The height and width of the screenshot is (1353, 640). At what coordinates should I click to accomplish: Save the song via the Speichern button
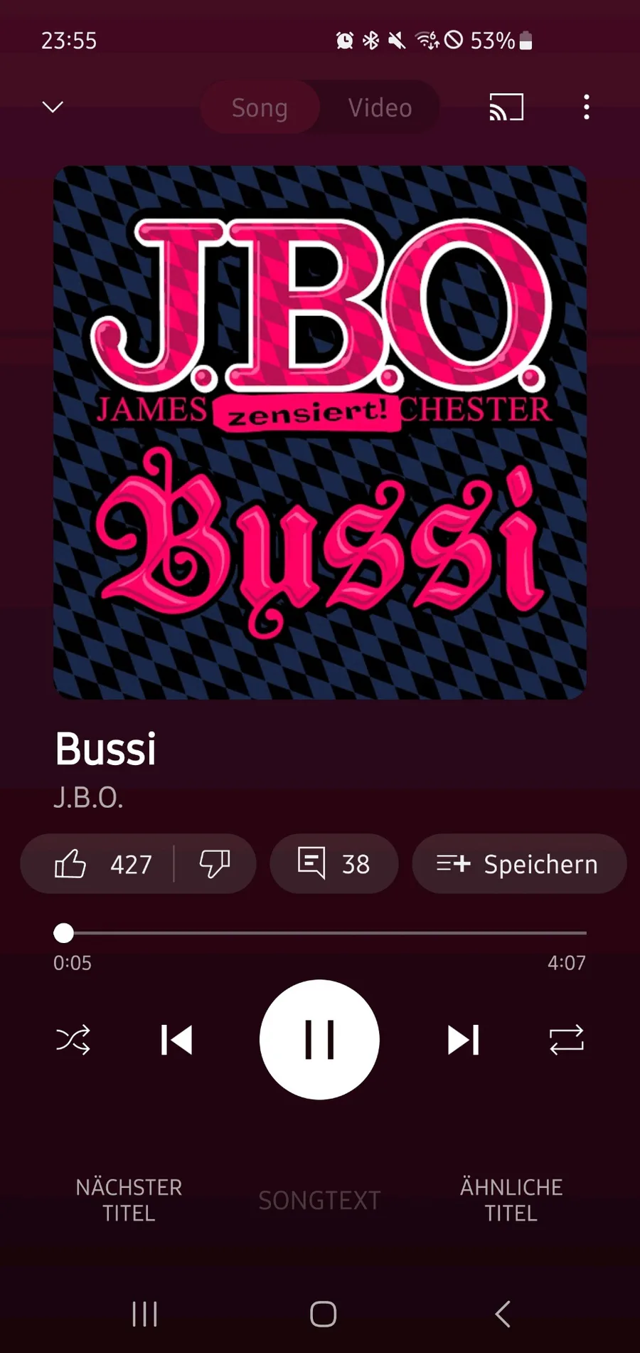[x=519, y=864]
